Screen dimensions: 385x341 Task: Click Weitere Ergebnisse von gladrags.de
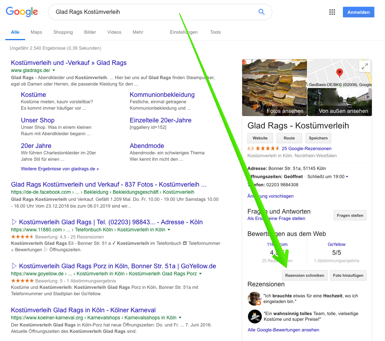pos(60,169)
